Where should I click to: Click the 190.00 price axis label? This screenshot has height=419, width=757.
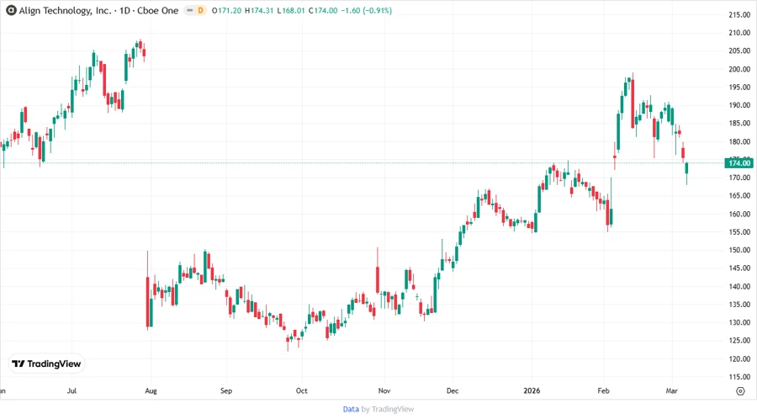[739, 105]
